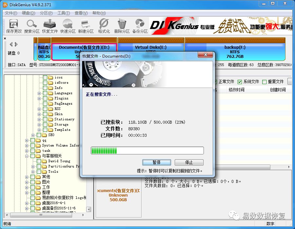Open the 帮助(H) menu
The width and height of the screenshot is (295, 229).
coord(99,13)
